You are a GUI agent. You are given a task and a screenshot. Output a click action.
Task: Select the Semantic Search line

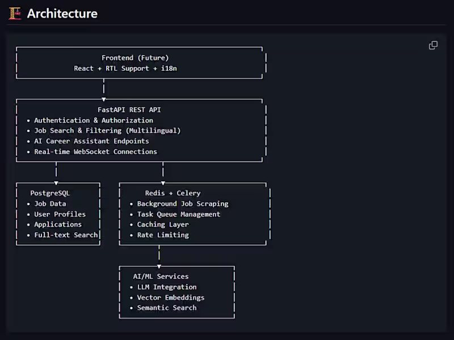166,308
